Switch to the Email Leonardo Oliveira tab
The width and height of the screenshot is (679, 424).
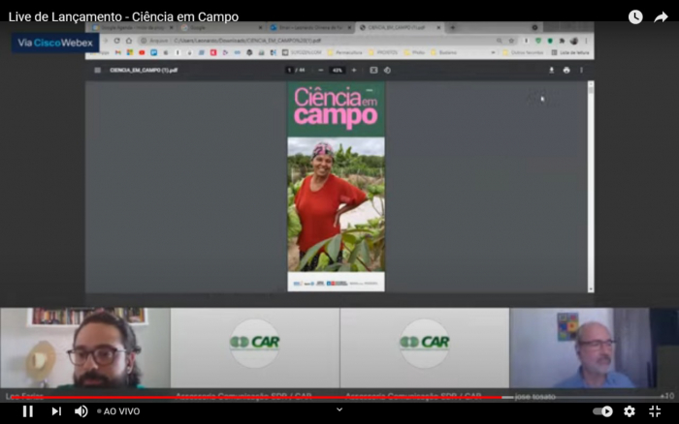(x=310, y=27)
